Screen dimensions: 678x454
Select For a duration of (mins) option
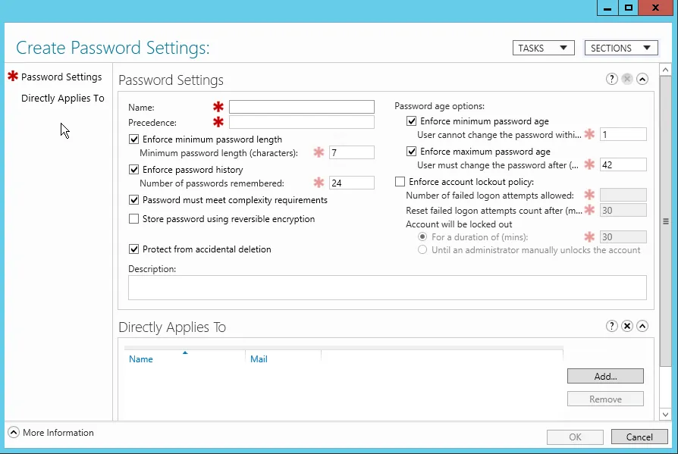tap(422, 236)
